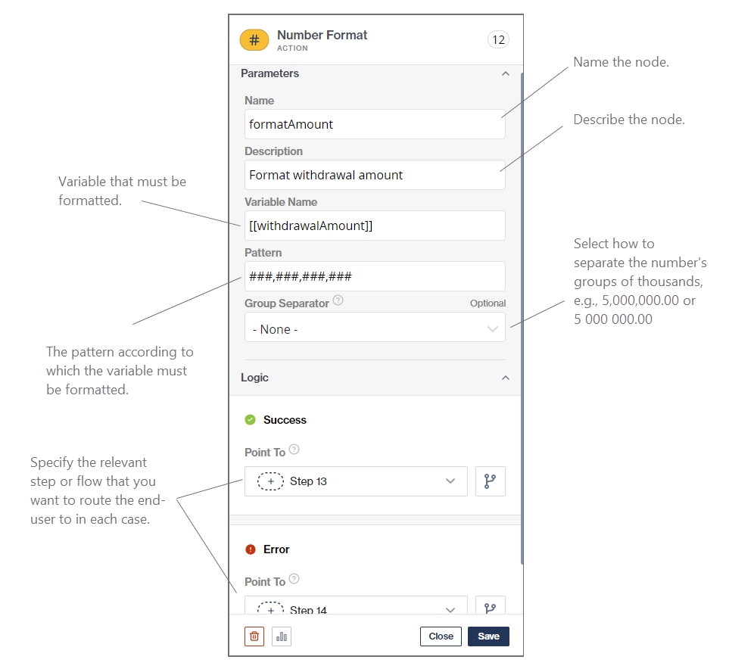Click the Group Separator help icon
Viewport: 729px width, 666px height.
338,300
